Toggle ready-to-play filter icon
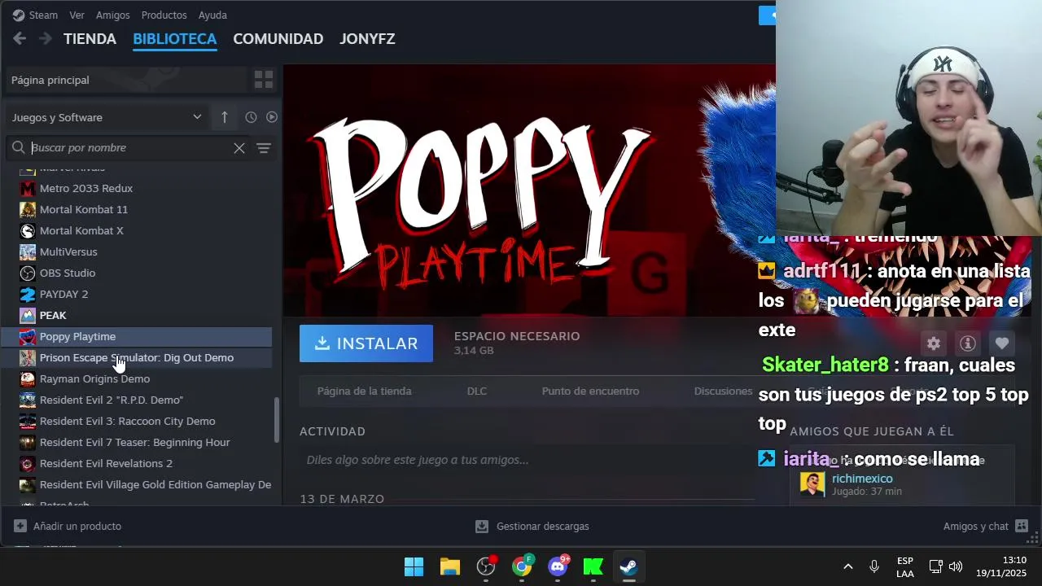This screenshot has width=1042, height=586. pyautogui.click(x=272, y=117)
